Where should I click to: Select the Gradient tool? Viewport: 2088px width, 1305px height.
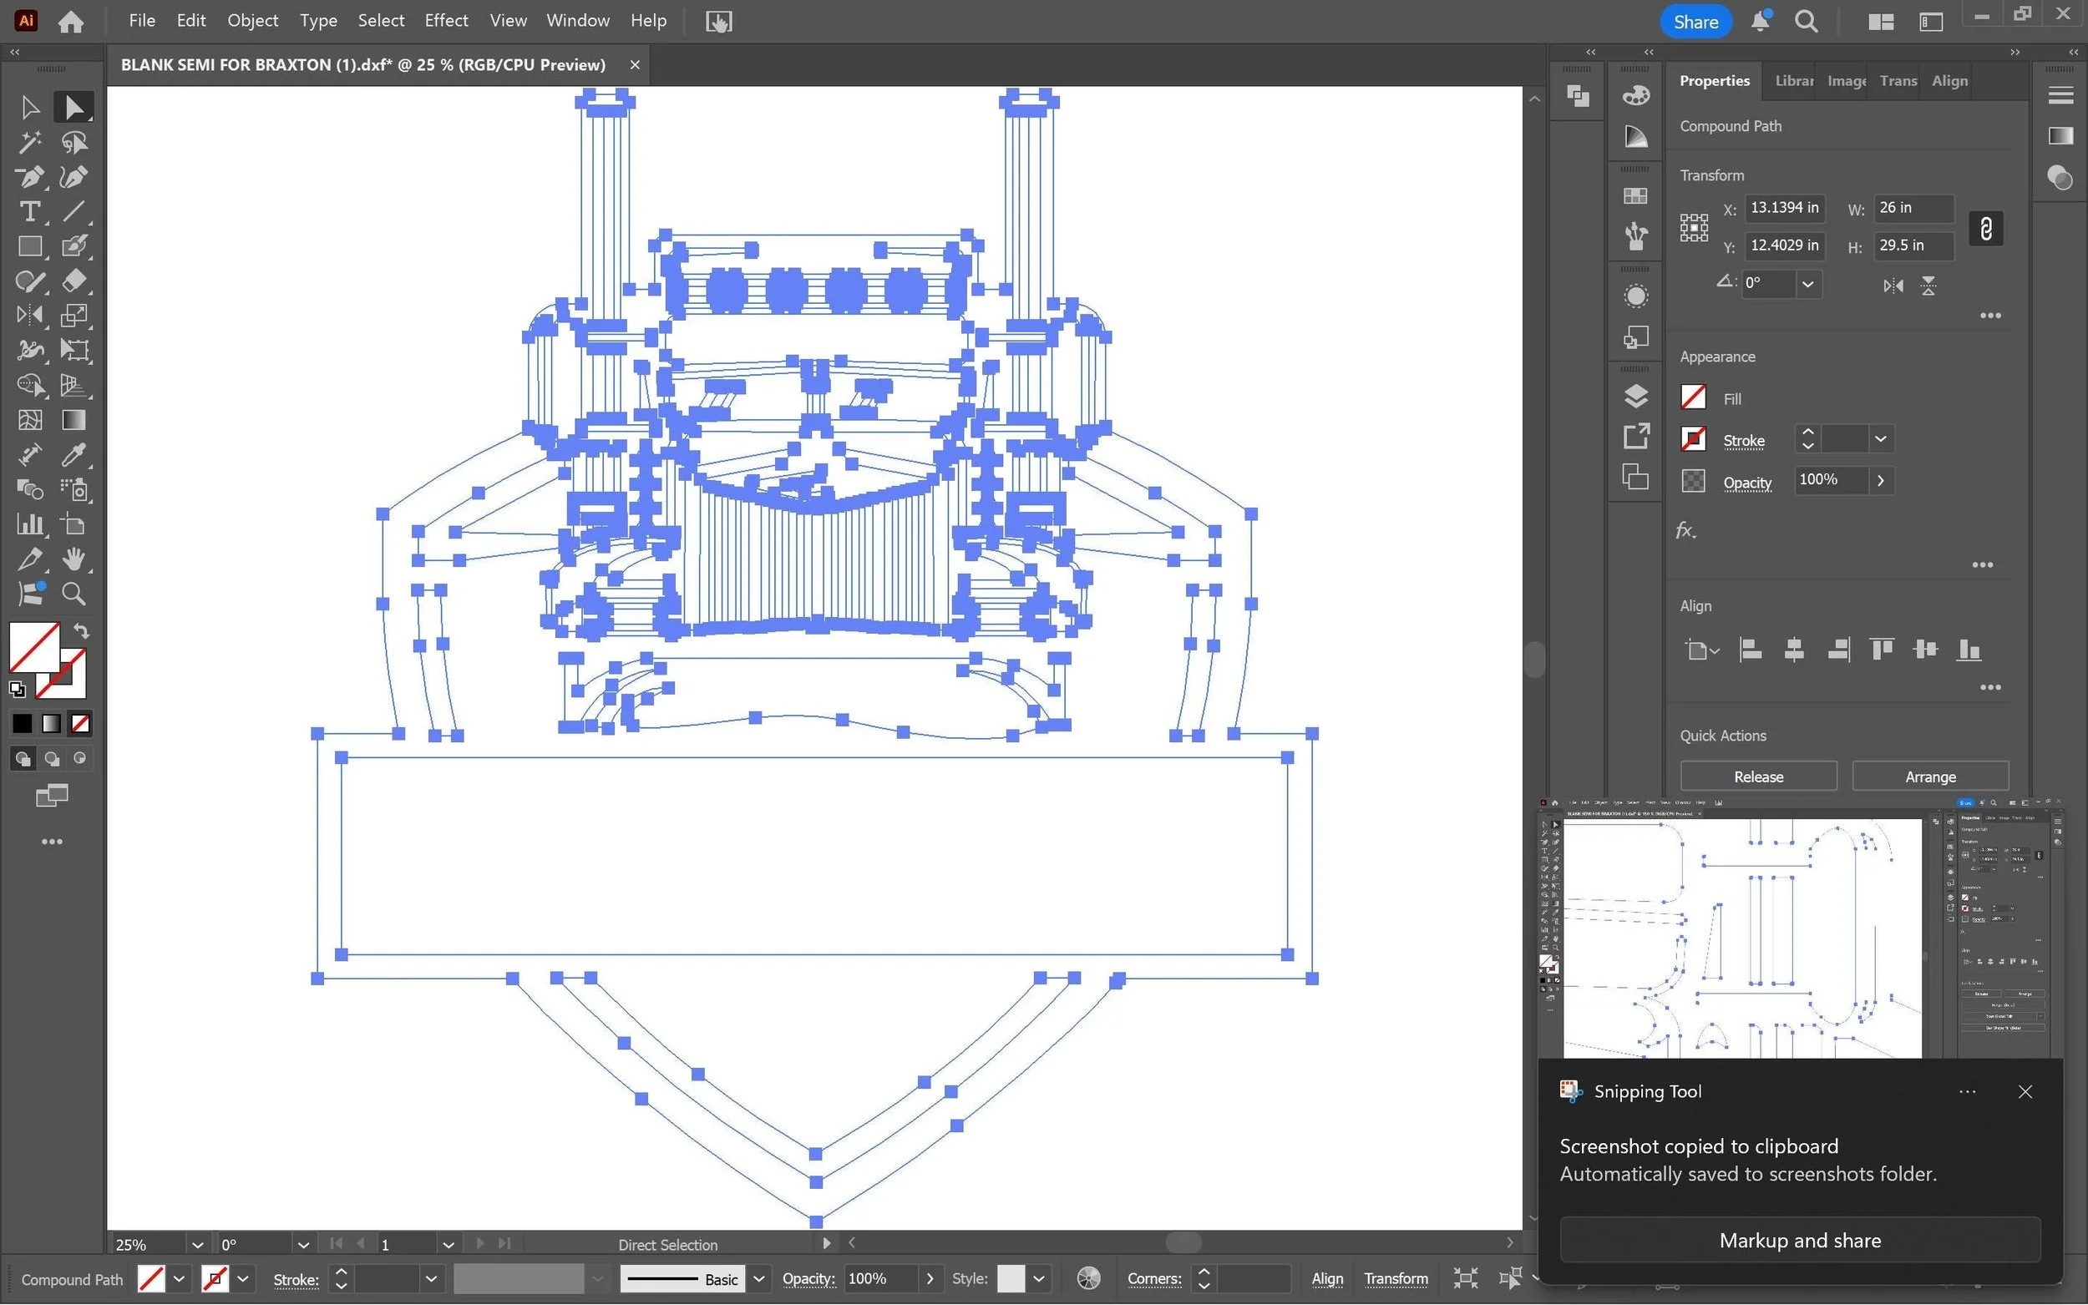tap(73, 420)
